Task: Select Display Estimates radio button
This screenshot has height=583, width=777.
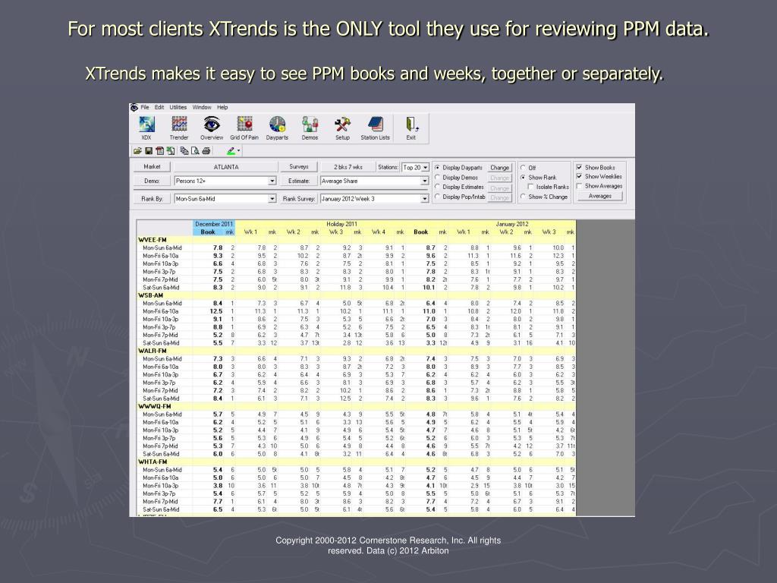Action: 437,187
